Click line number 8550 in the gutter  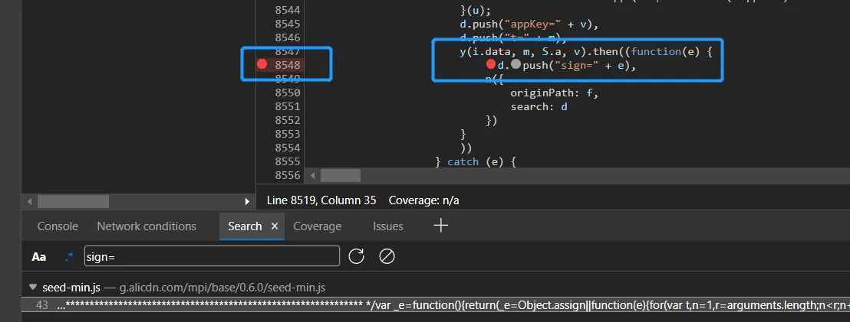coord(288,93)
